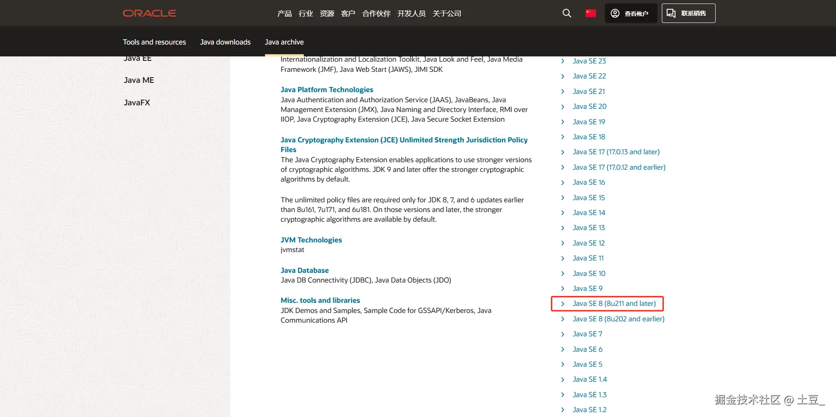Open the 关于公司 menu
This screenshot has height=417, width=836.
tap(447, 14)
